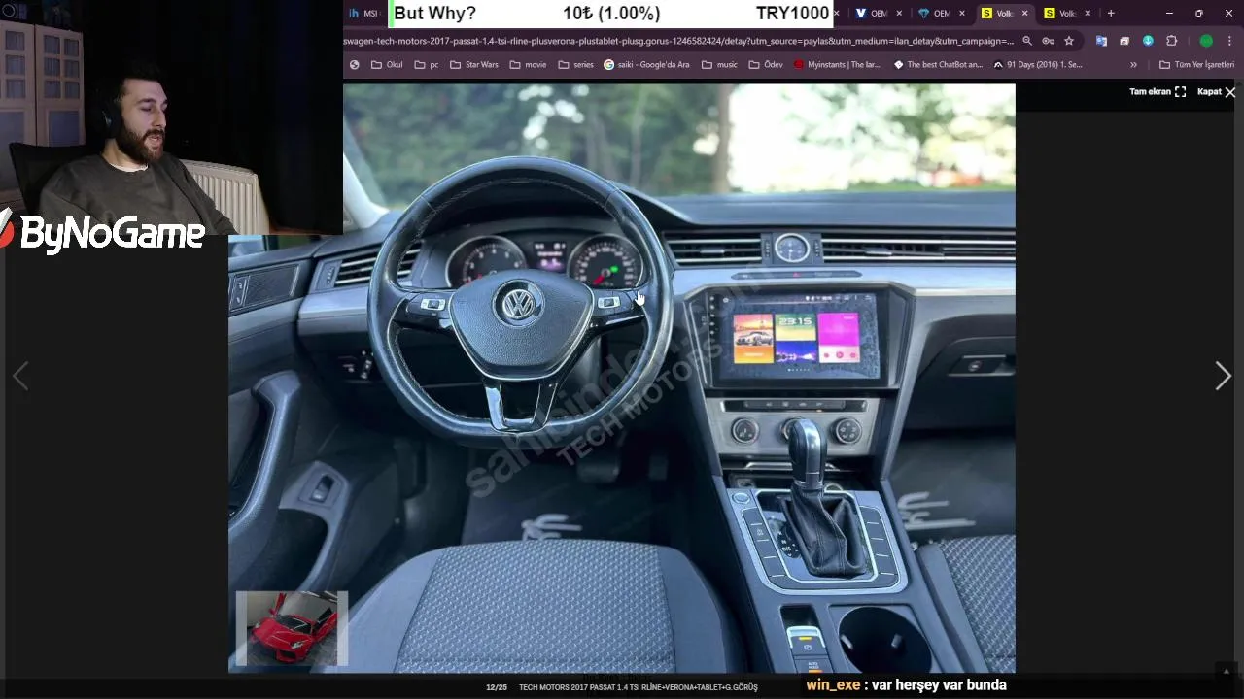Open the translate extension icon in the toolbar
Screen dimensions: 1244x699
pos(1101,41)
